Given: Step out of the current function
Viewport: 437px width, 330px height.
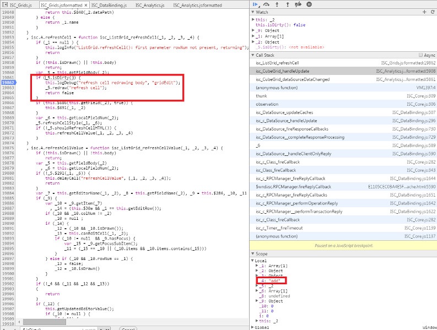Looking at the screenshot, I should (x=287, y=4).
